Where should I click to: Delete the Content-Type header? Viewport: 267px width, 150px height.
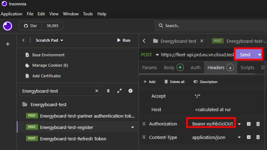[258, 137]
